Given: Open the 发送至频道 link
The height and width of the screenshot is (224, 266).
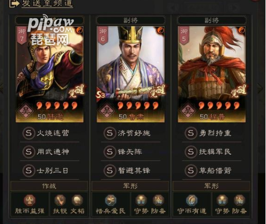Looking at the screenshot, I should tap(47, 4).
